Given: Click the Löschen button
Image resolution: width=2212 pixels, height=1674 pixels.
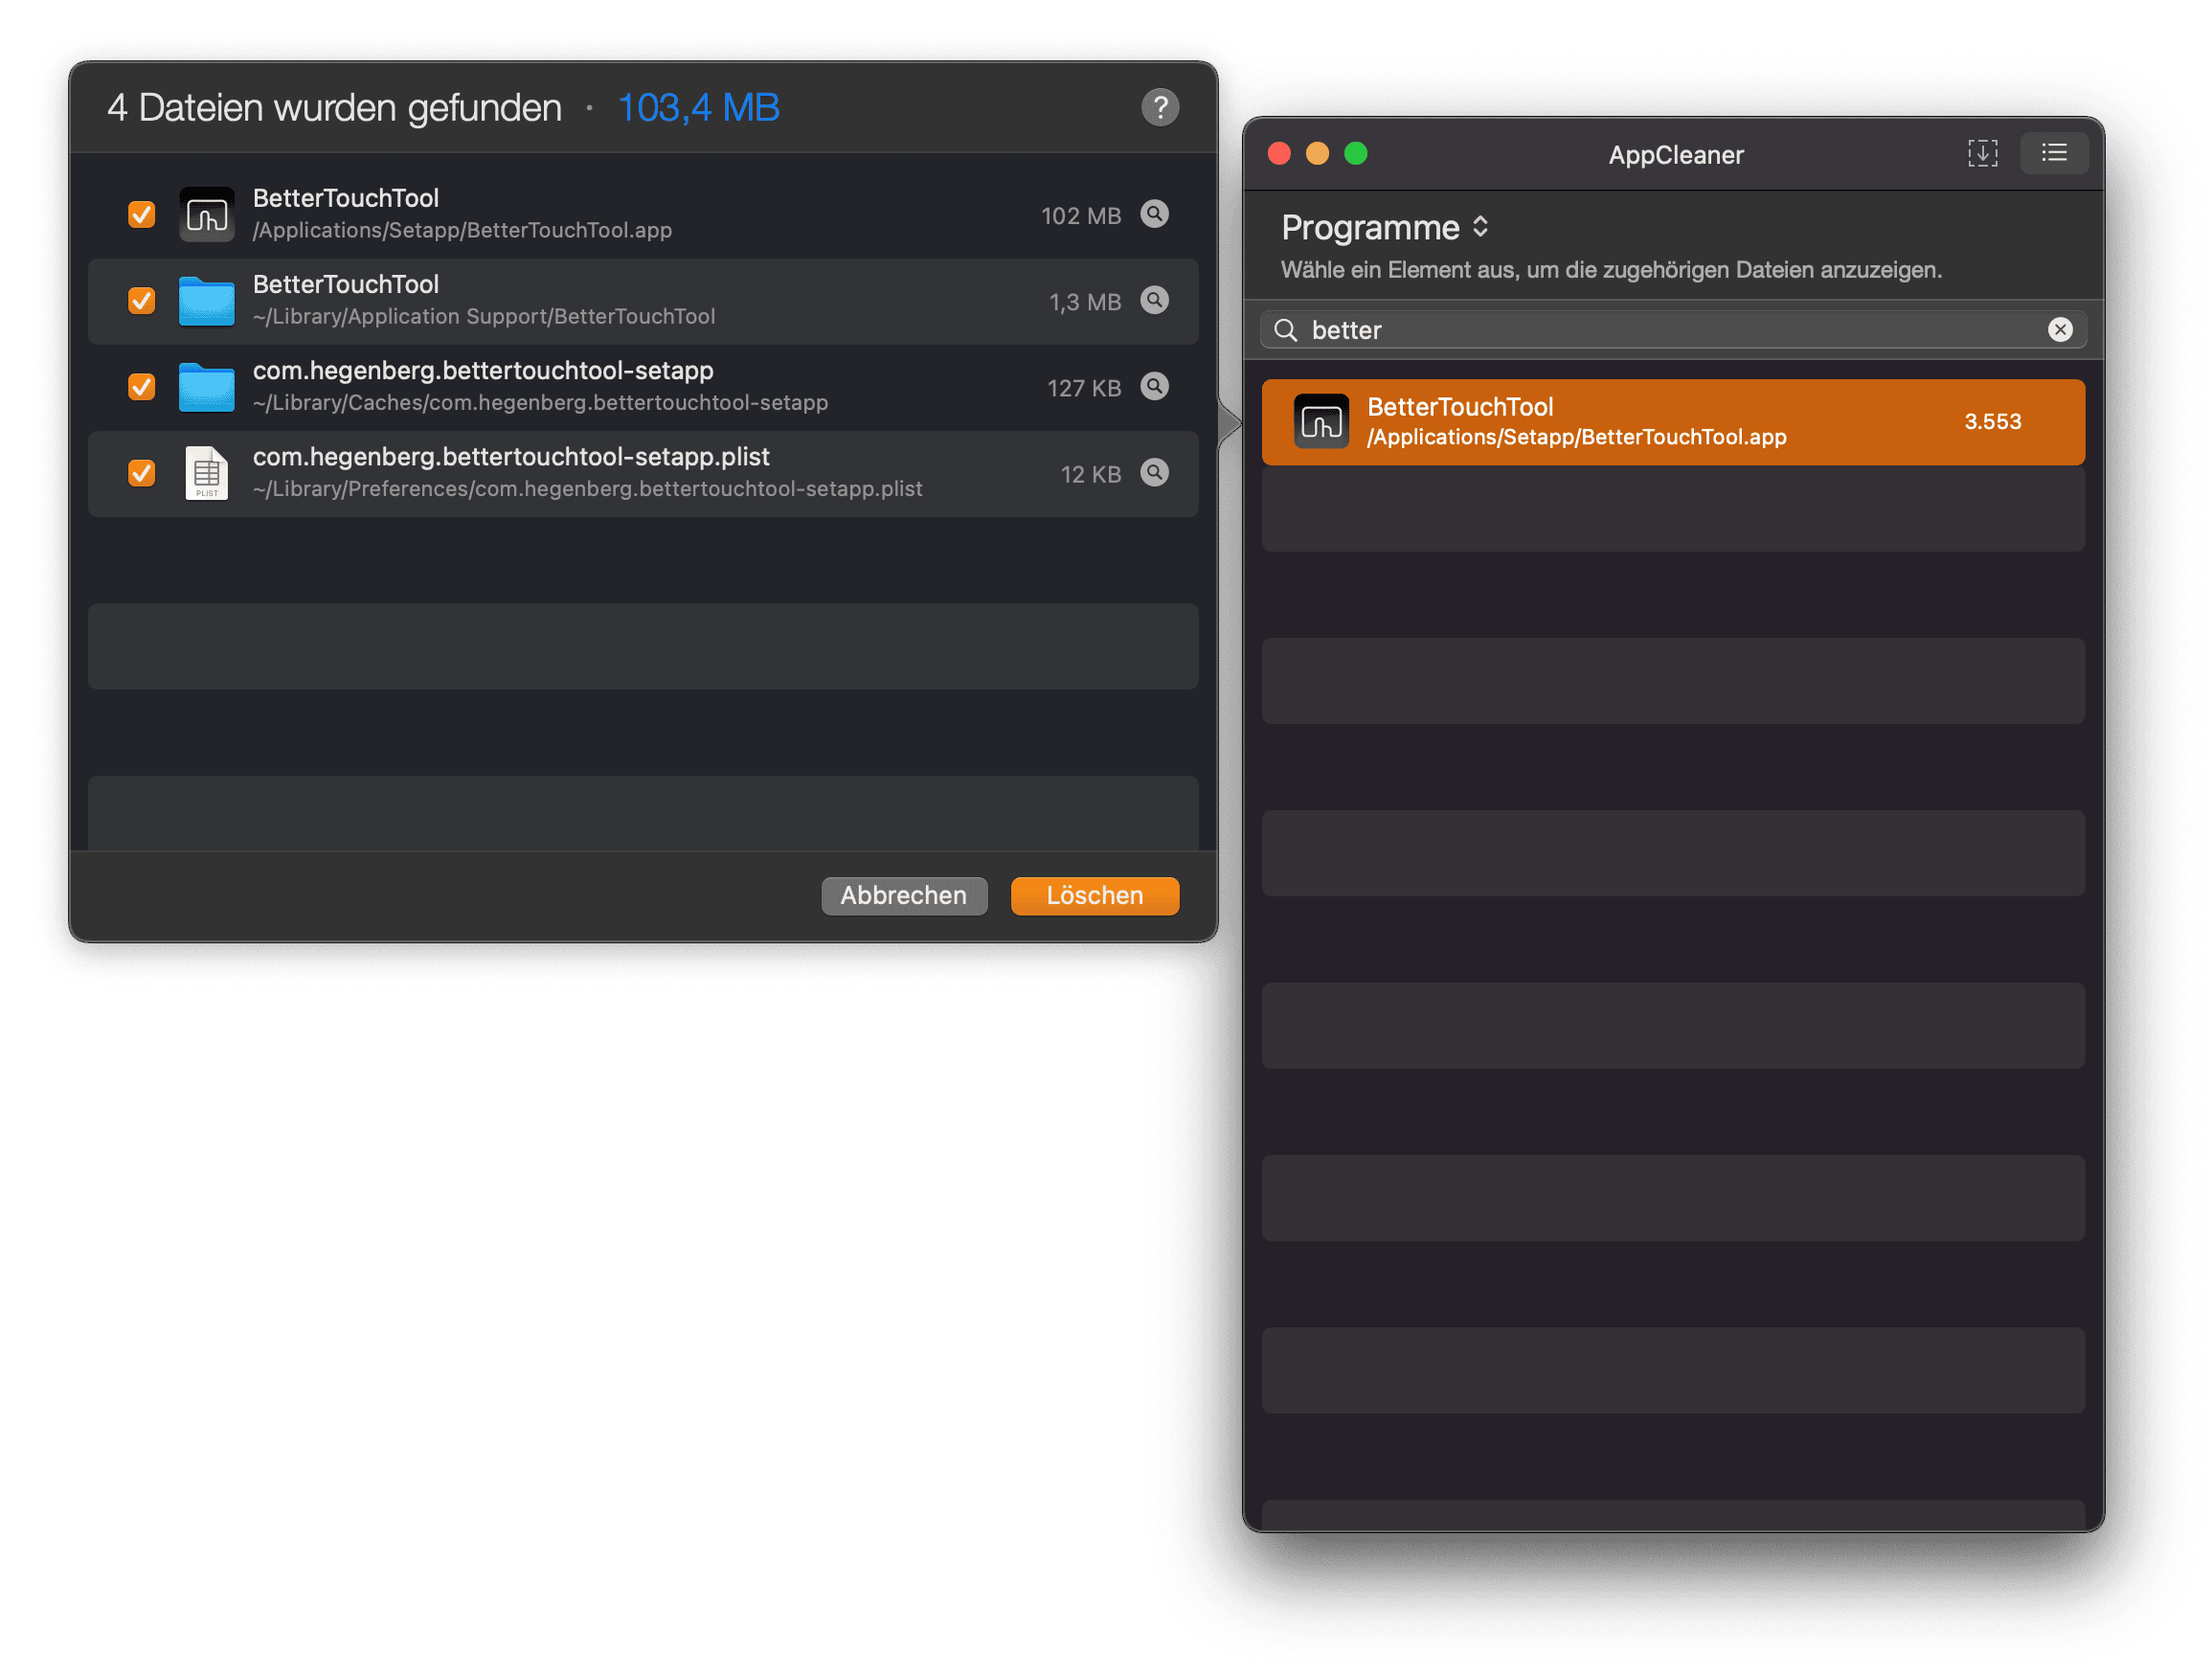Looking at the screenshot, I should 1095,895.
